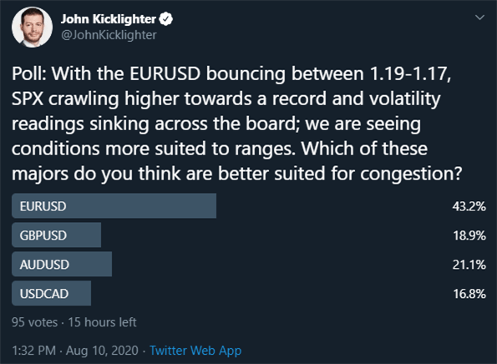Click the 43.2% result value
The image size is (497, 364).
pos(469,206)
